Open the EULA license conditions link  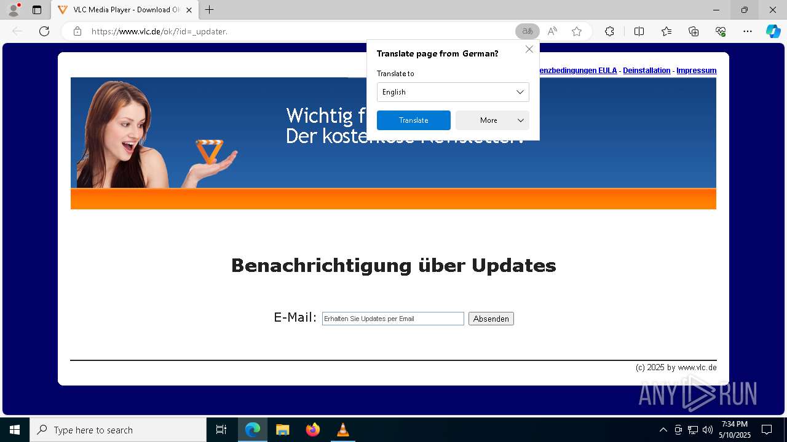coord(577,71)
